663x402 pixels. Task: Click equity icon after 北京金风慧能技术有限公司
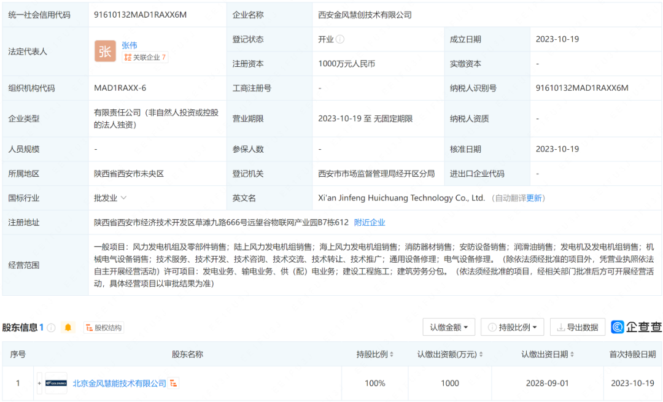[x=174, y=384]
